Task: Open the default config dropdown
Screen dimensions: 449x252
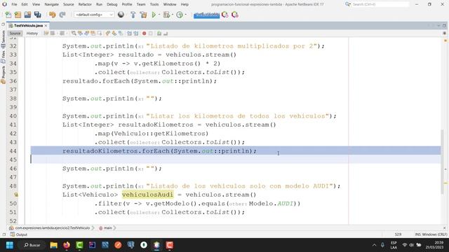Action: pos(94,15)
